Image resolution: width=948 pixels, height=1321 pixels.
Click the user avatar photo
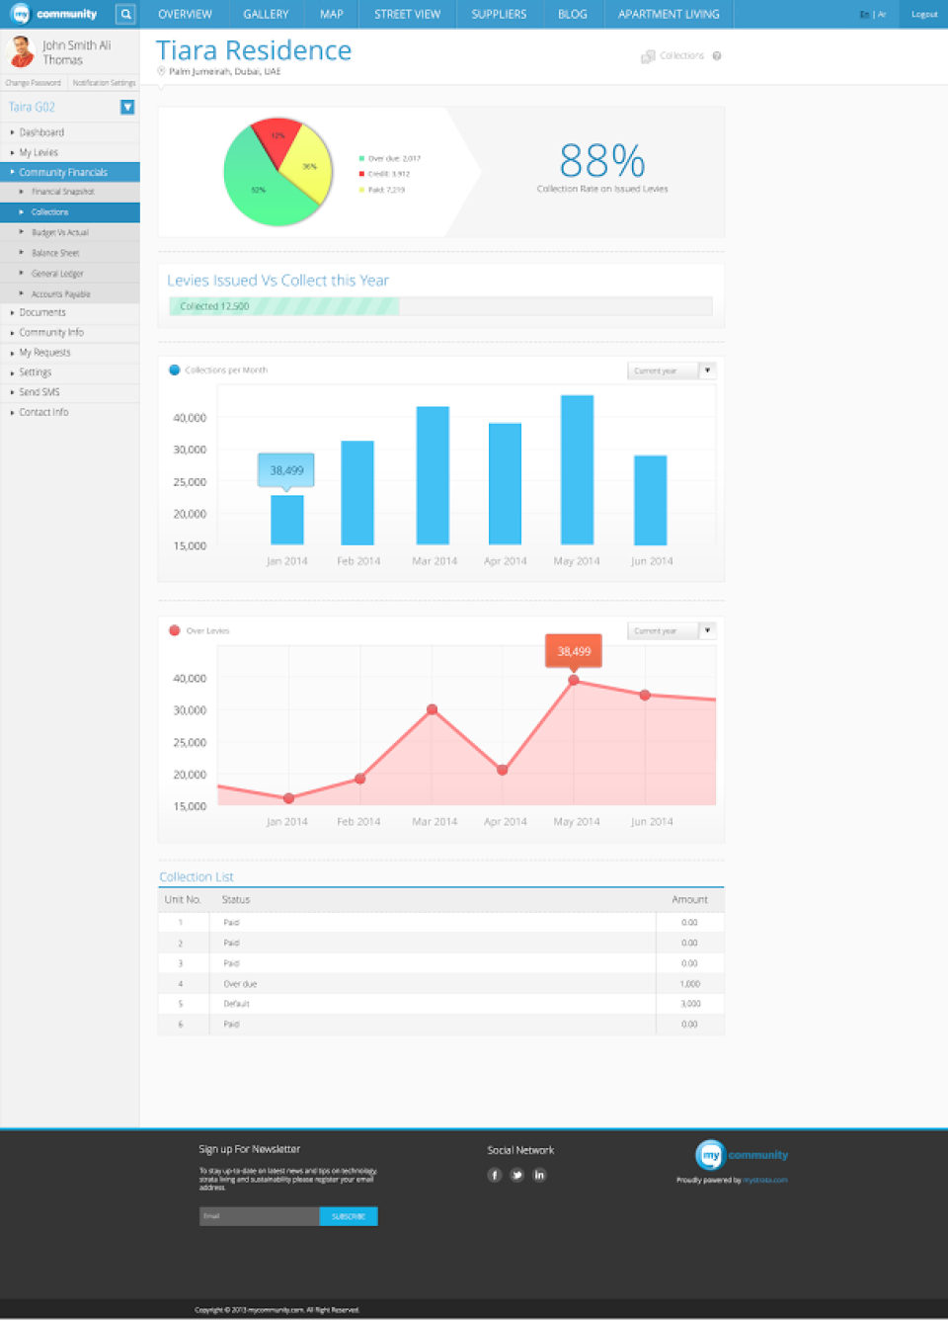point(21,51)
